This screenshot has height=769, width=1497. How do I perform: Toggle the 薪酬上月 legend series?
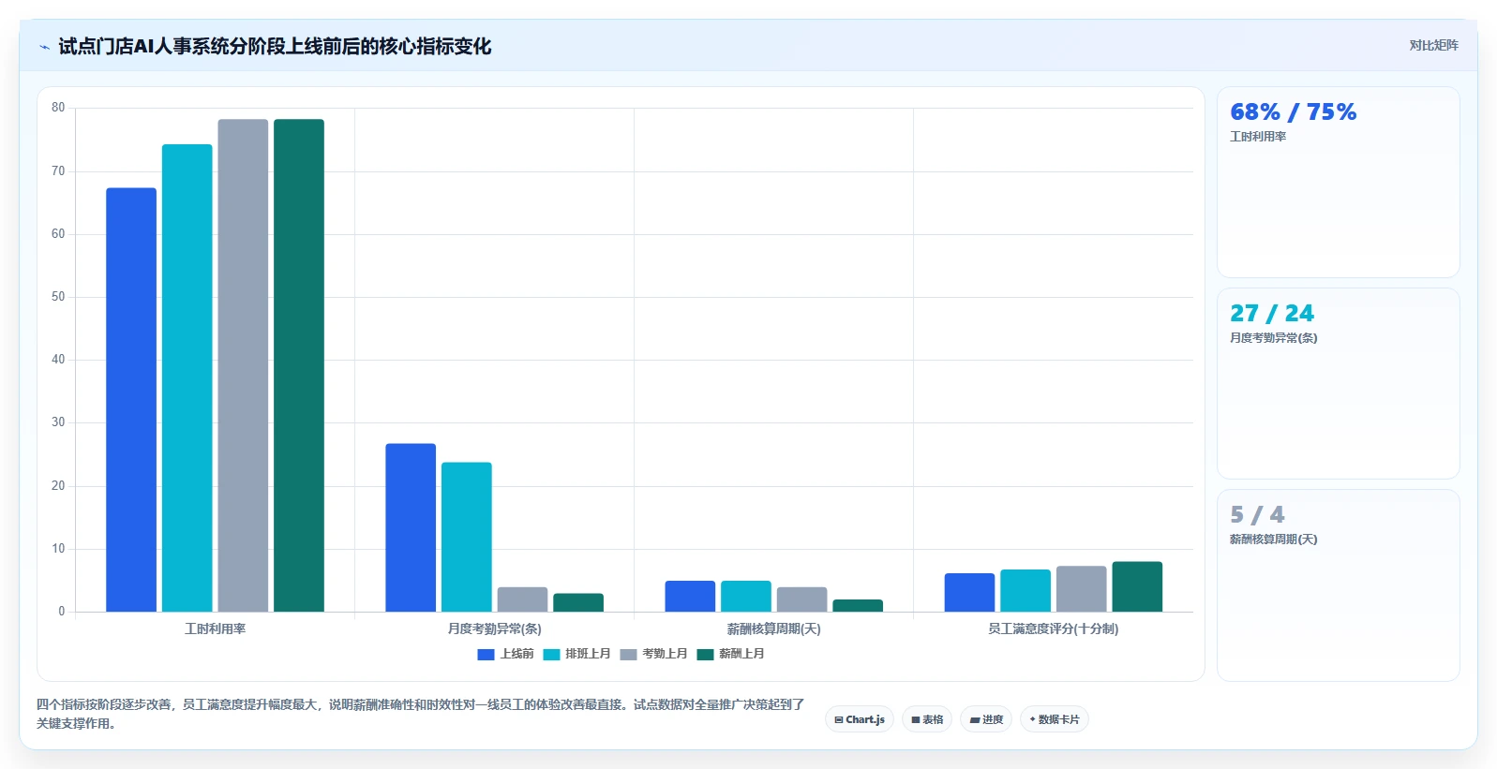click(730, 654)
